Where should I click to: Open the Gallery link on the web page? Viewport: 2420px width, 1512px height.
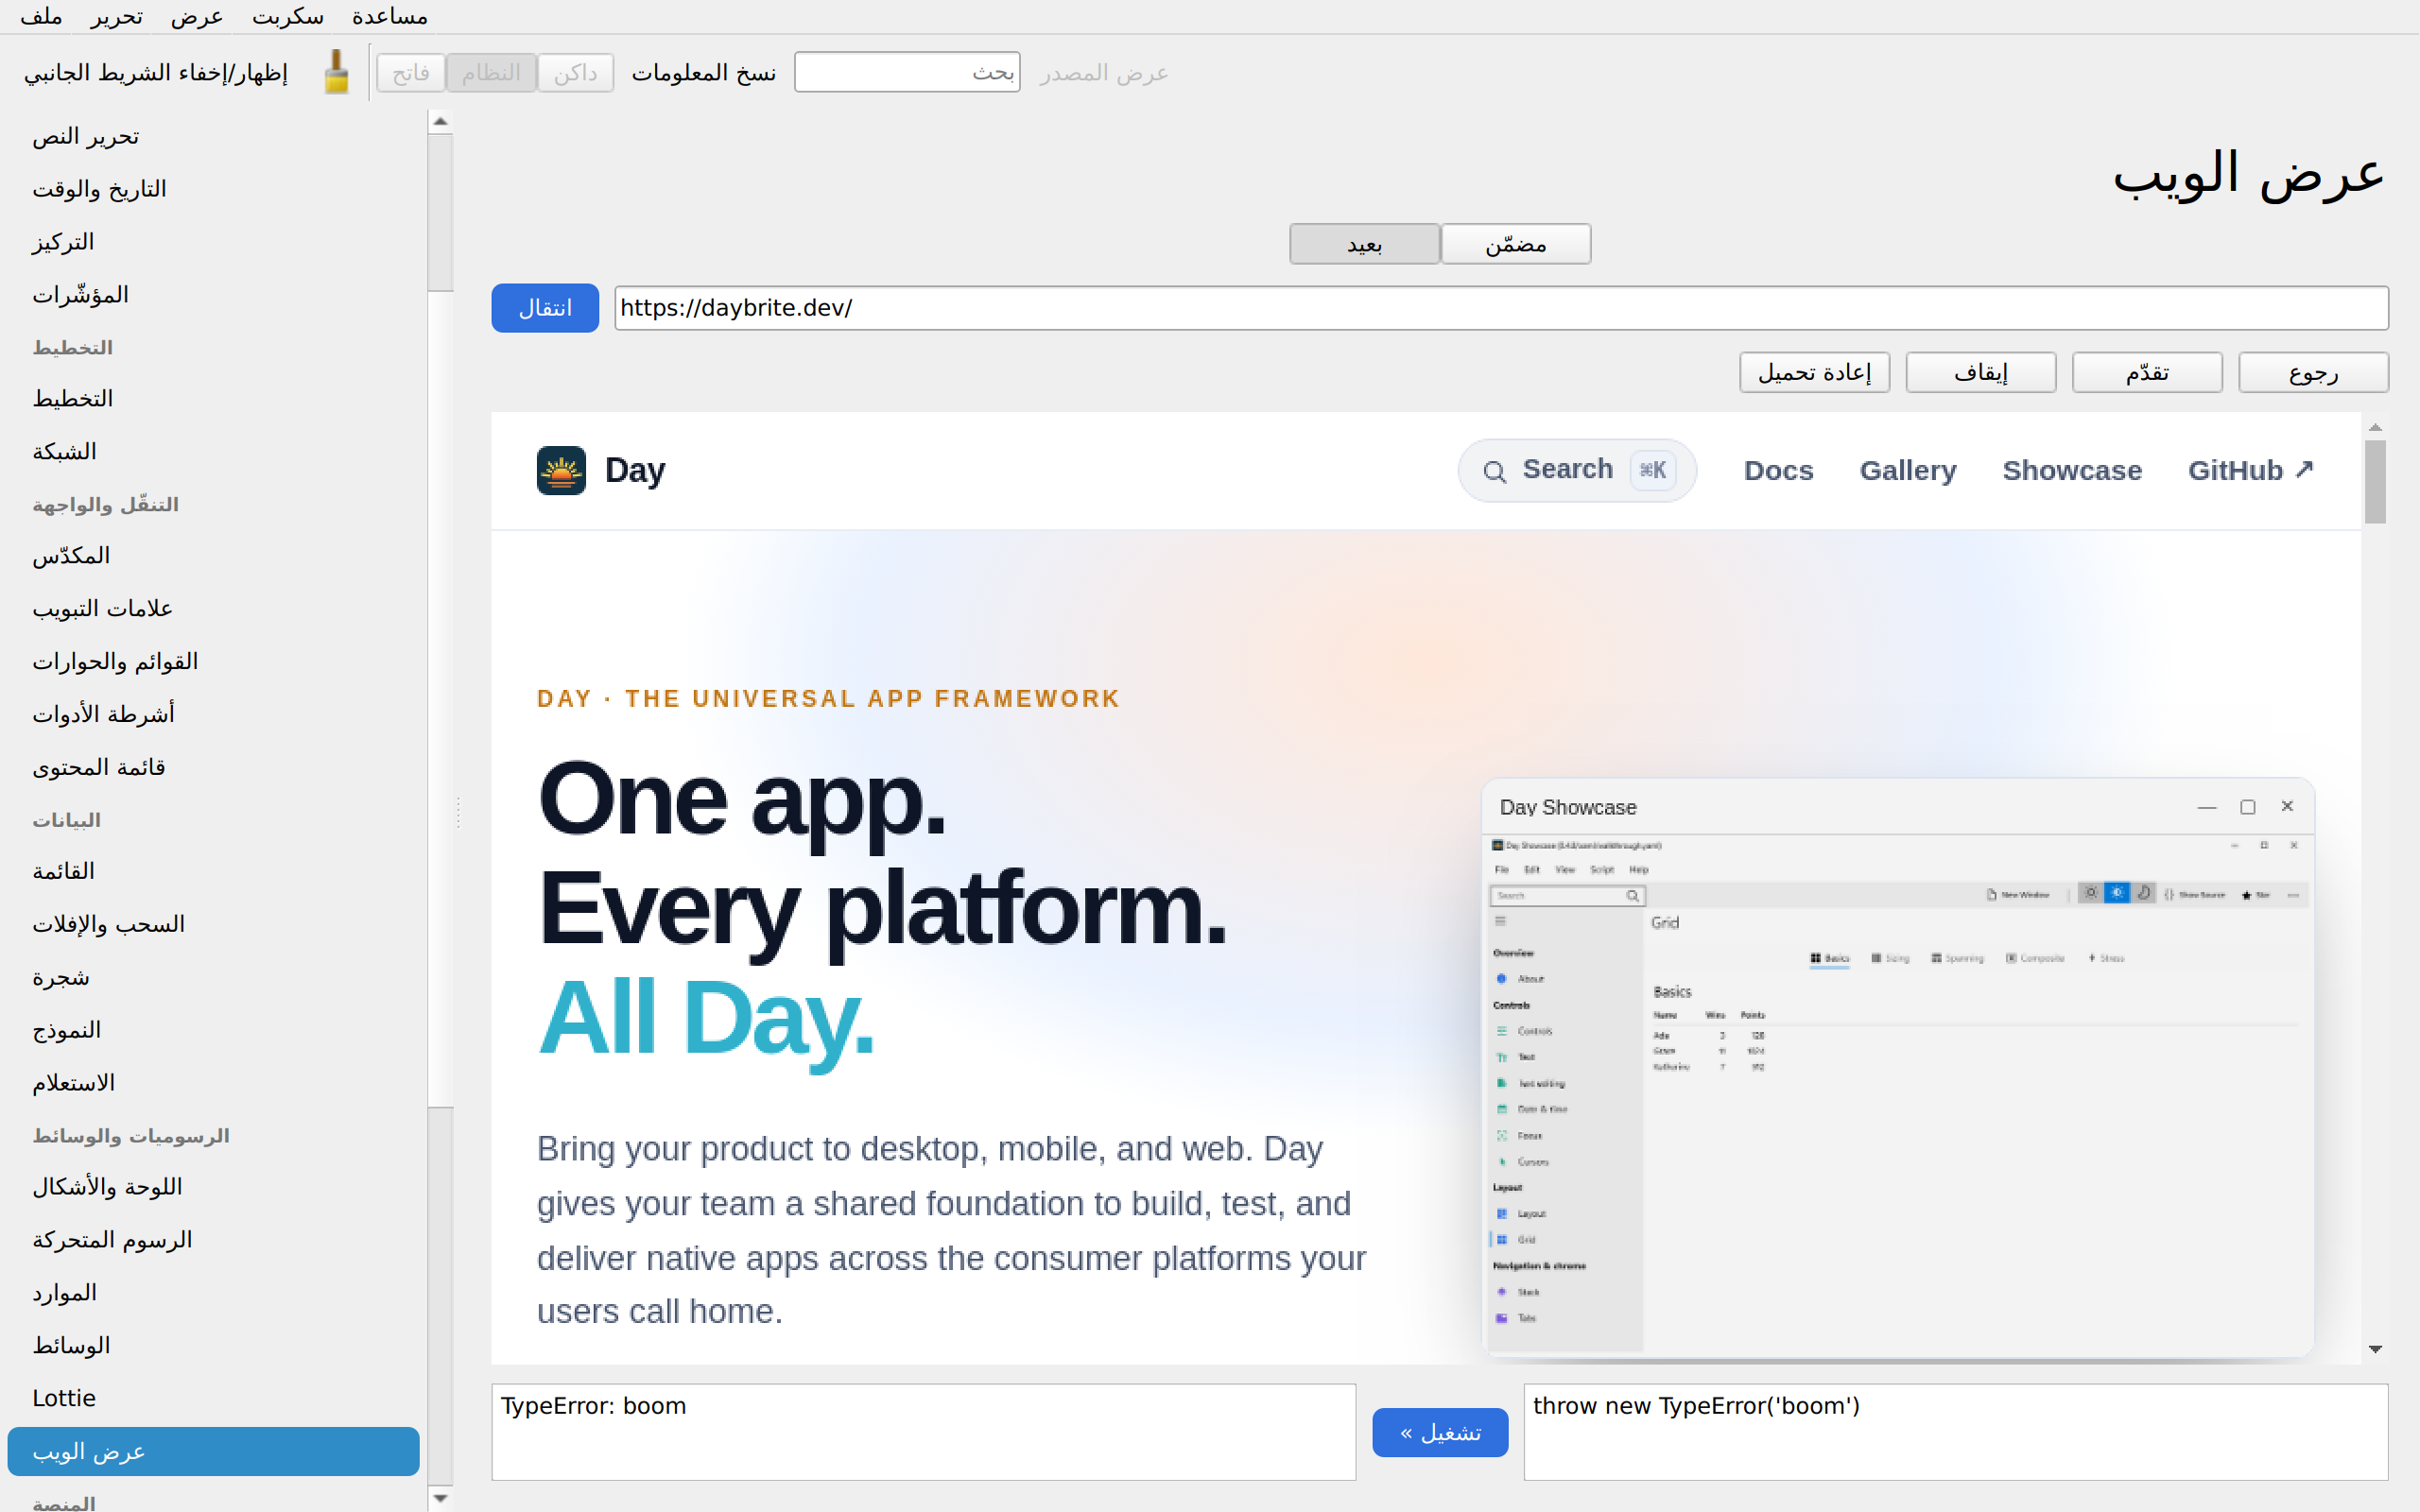click(x=1908, y=470)
